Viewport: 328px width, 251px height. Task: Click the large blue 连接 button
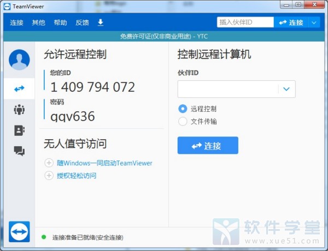click(x=208, y=145)
